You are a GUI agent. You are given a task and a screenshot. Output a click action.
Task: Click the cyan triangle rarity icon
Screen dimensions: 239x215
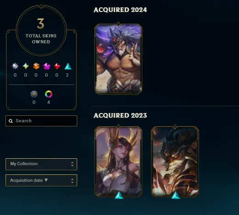tap(68, 66)
